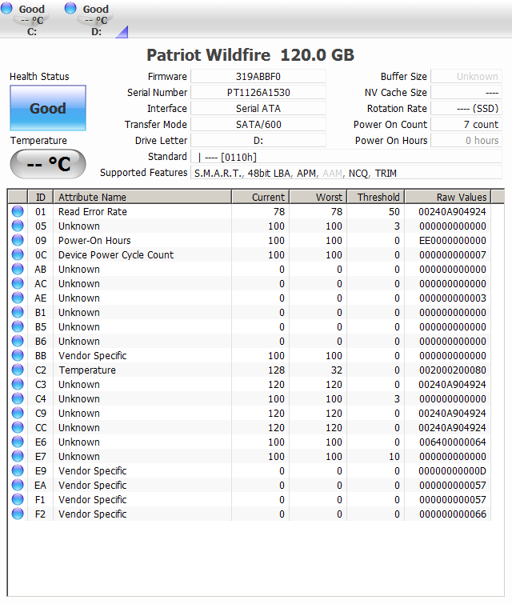Click the Transfer Mode field SATA/600
The image size is (512, 604).
coord(258,125)
